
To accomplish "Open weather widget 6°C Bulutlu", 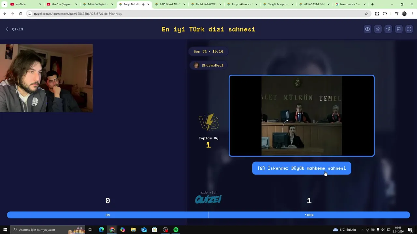I will [344, 230].
